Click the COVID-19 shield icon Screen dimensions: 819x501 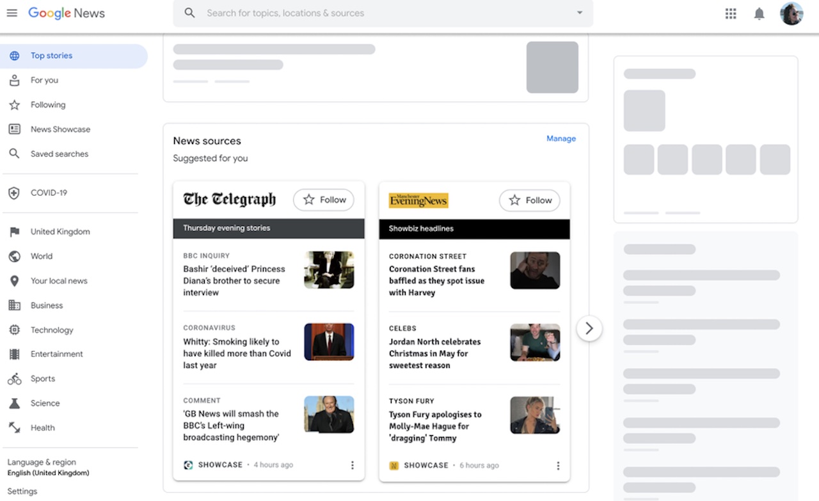[14, 193]
